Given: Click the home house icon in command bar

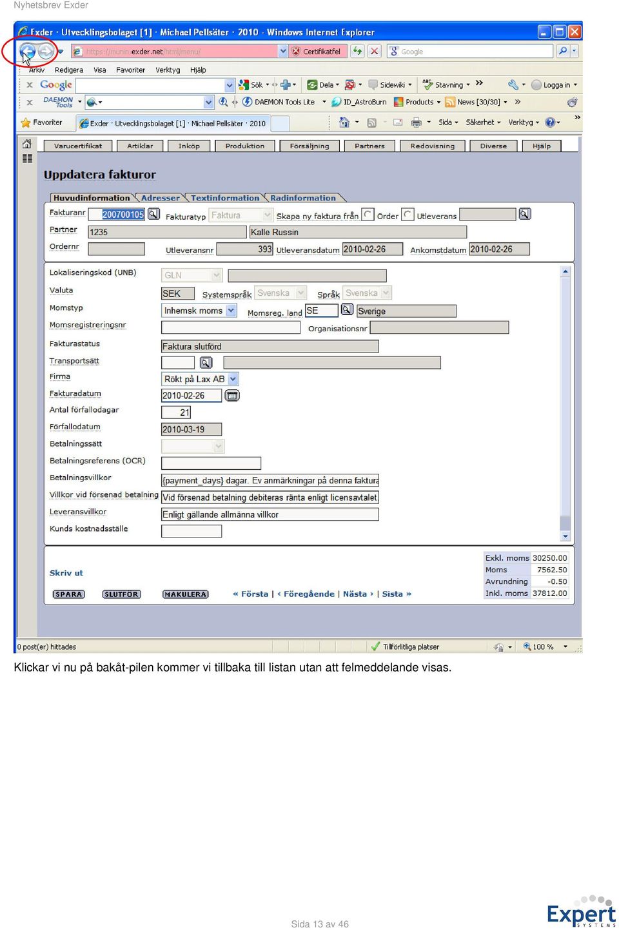Looking at the screenshot, I should pos(344,122).
